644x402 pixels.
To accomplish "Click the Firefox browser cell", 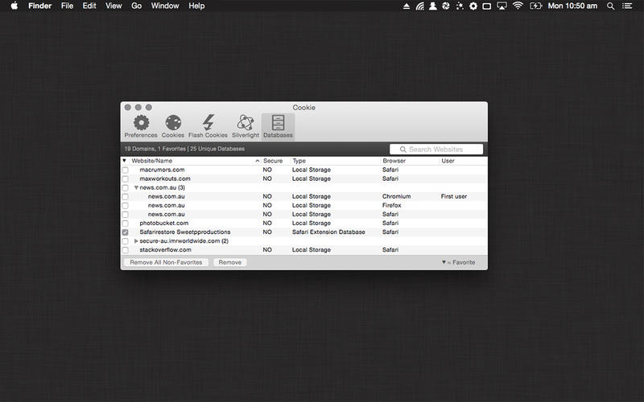I will (x=391, y=206).
